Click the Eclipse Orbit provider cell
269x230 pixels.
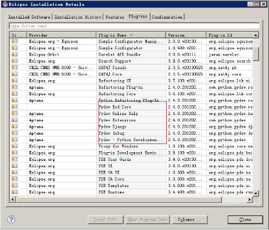click(x=44, y=55)
